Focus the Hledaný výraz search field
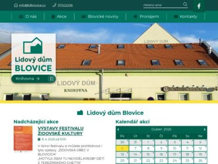This screenshot has width=218, height=164. click(163, 5)
